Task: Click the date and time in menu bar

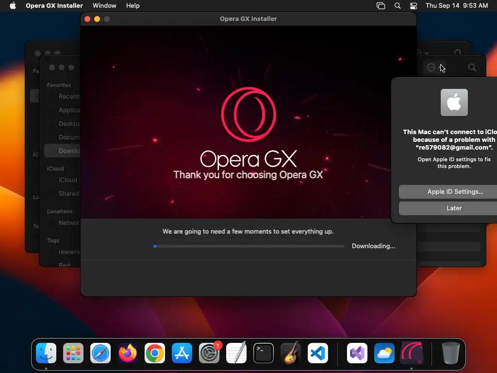Action: pos(457,6)
